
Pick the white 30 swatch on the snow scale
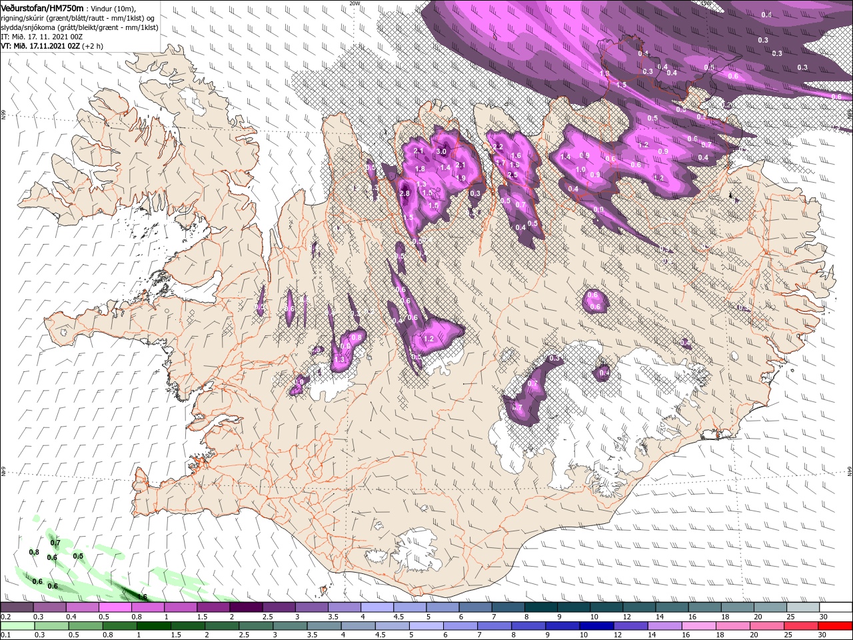(836, 607)
